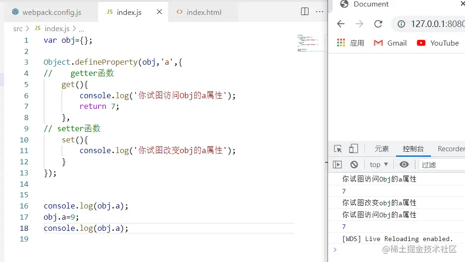The image size is (465, 262).
Task: Switch to the 元素 DevTools panel
Action: [x=382, y=148]
